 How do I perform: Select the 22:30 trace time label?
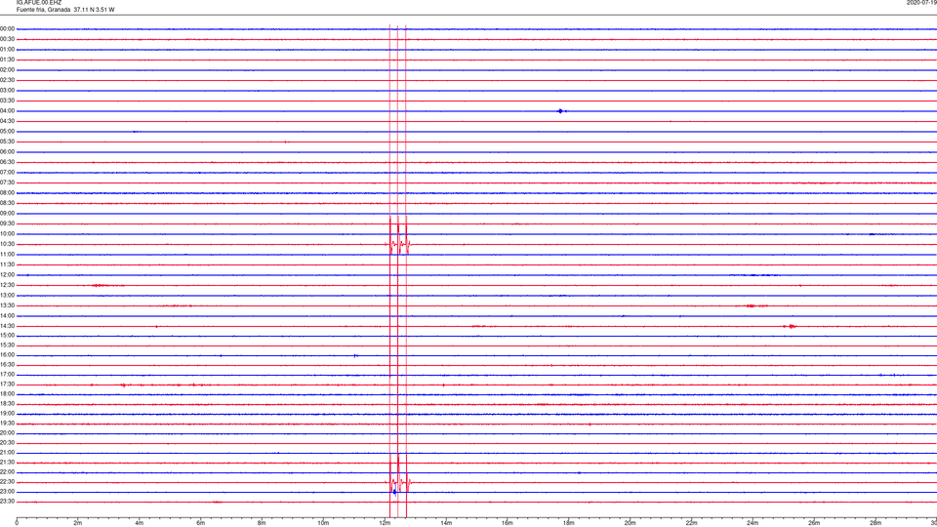tap(7, 481)
